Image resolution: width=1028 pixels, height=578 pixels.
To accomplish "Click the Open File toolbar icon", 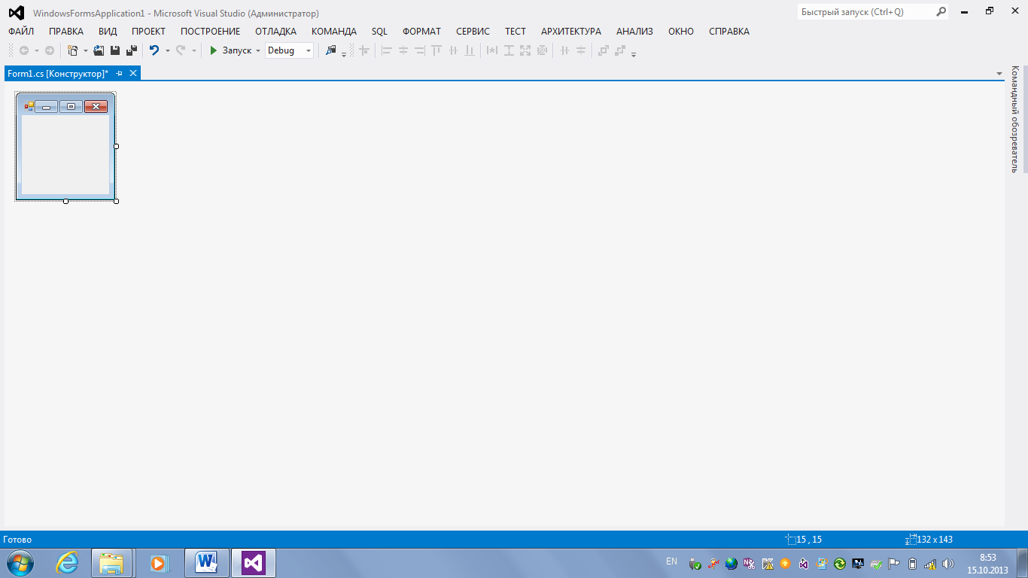I will 99,50.
